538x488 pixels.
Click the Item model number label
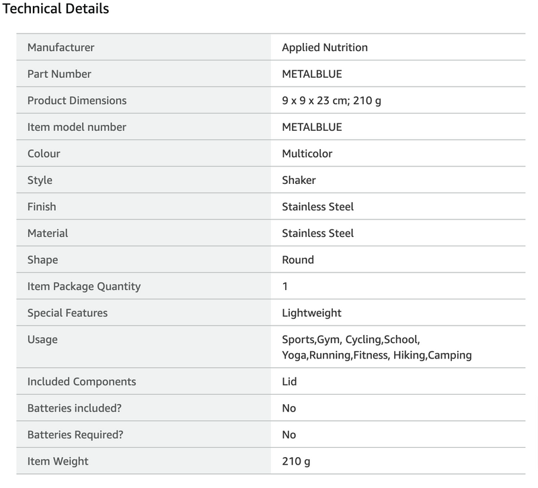point(77,127)
